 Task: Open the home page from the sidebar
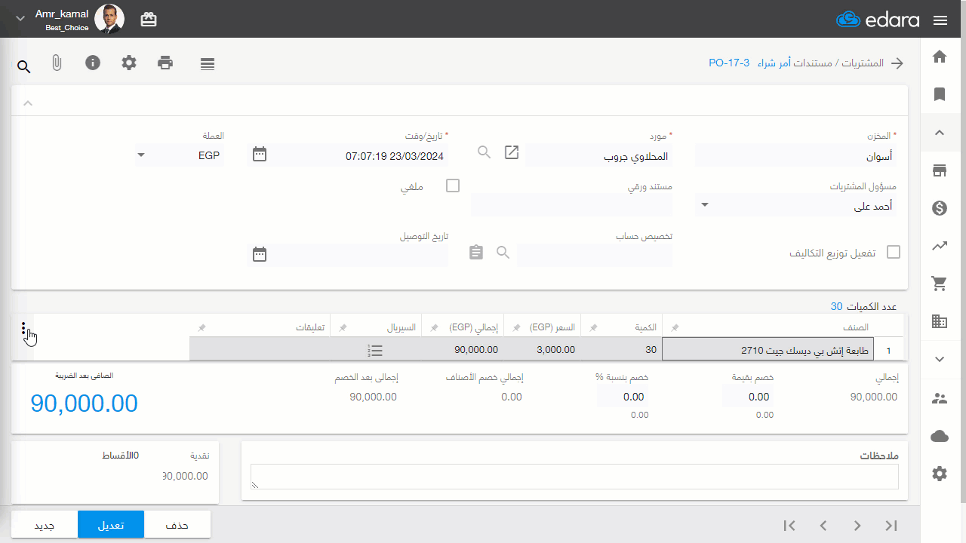pyautogui.click(x=940, y=57)
